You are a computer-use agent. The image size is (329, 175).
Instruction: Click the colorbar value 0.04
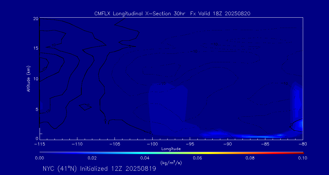[x=145, y=158]
